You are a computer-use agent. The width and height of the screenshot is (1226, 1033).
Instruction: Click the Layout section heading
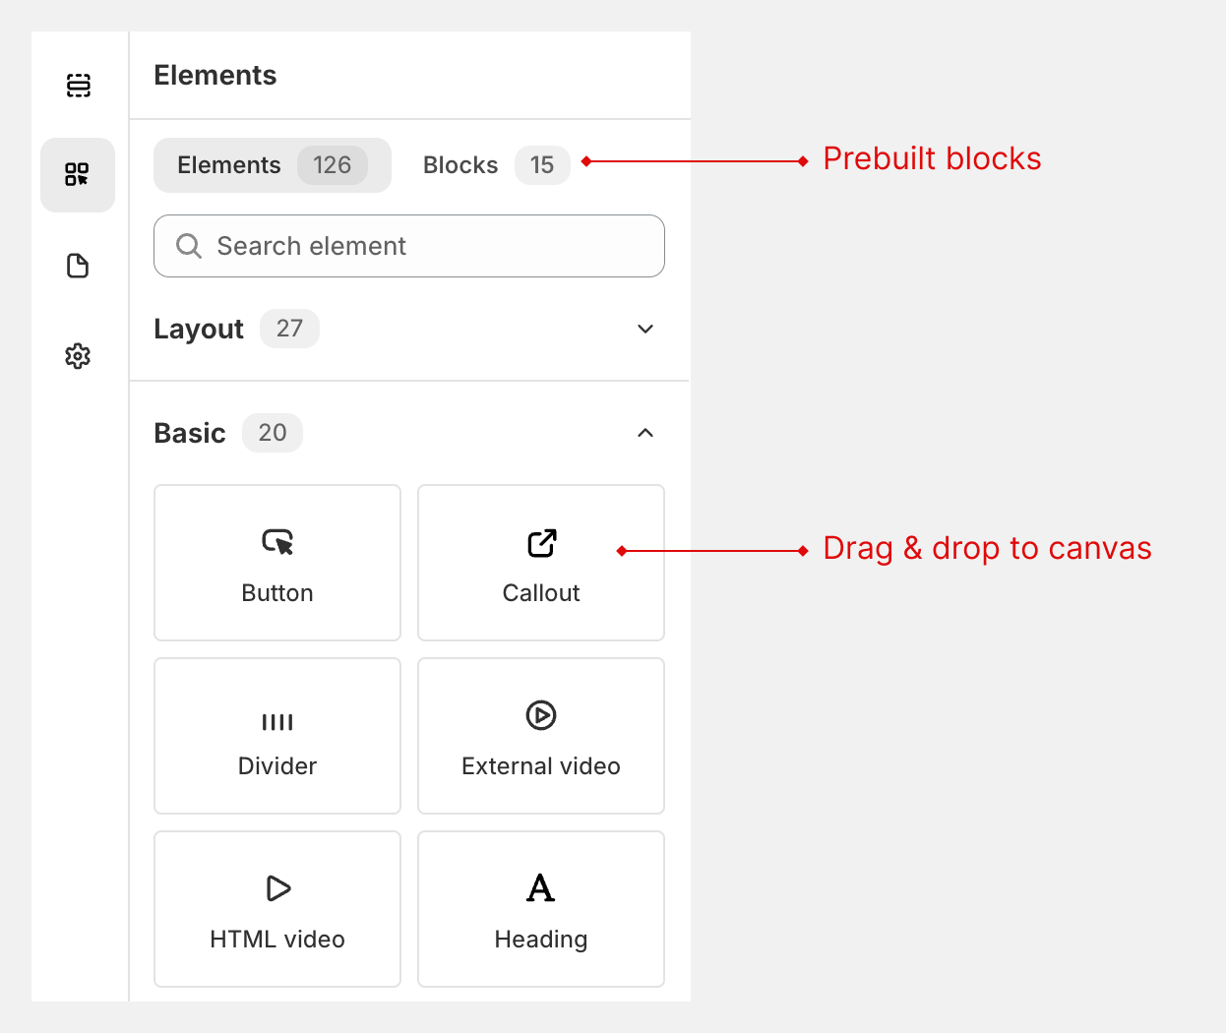199,329
